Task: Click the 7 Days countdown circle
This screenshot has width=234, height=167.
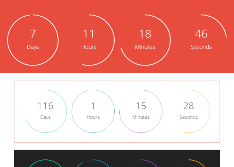Action: point(33,40)
